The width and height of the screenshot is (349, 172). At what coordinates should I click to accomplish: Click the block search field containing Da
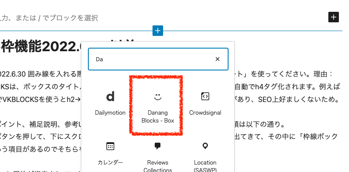[158, 59]
